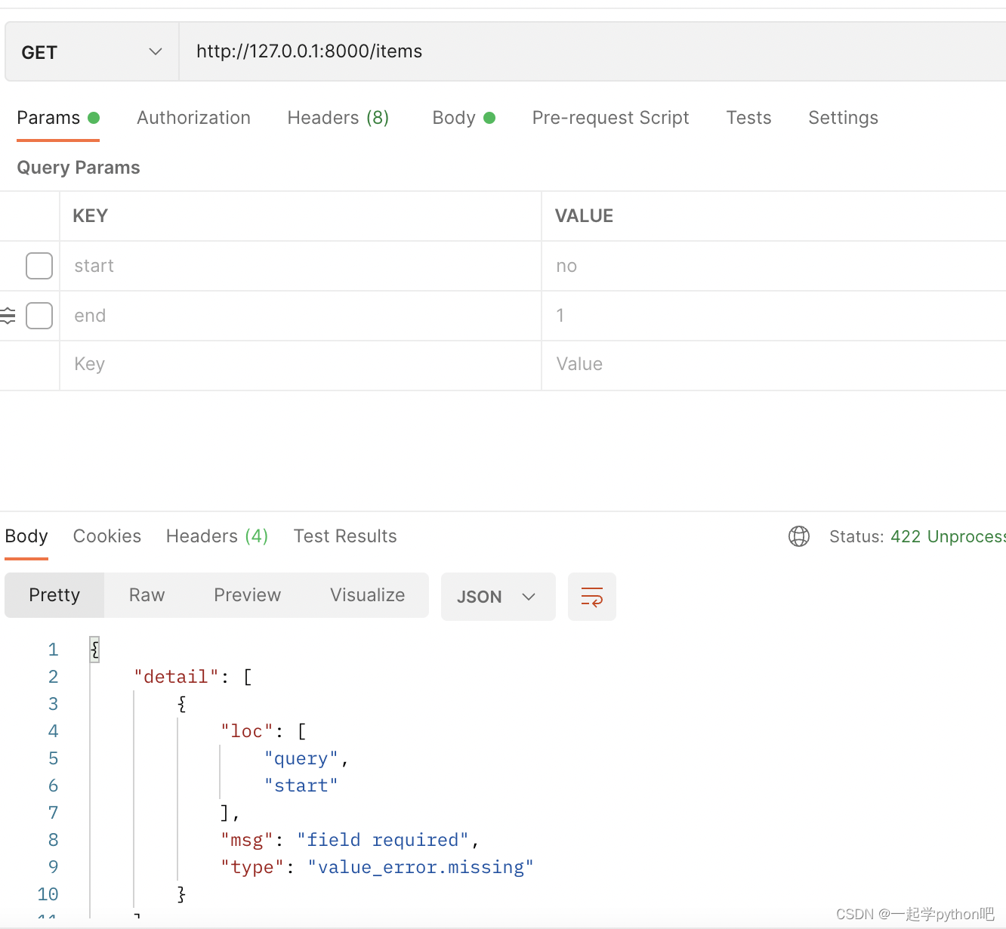Click response line number 10
1006x929 pixels.
click(x=48, y=894)
